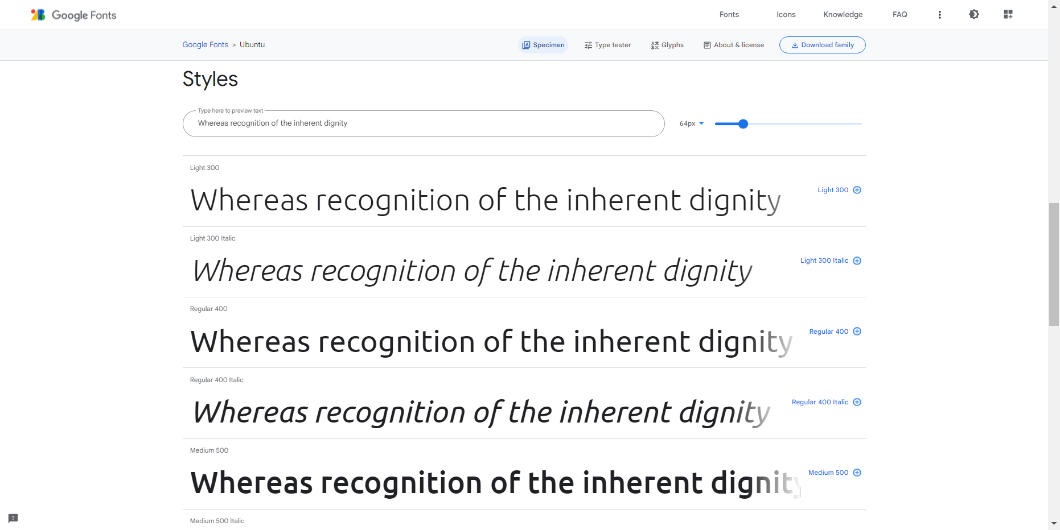Toggle the dark/light theme icon

974,14
